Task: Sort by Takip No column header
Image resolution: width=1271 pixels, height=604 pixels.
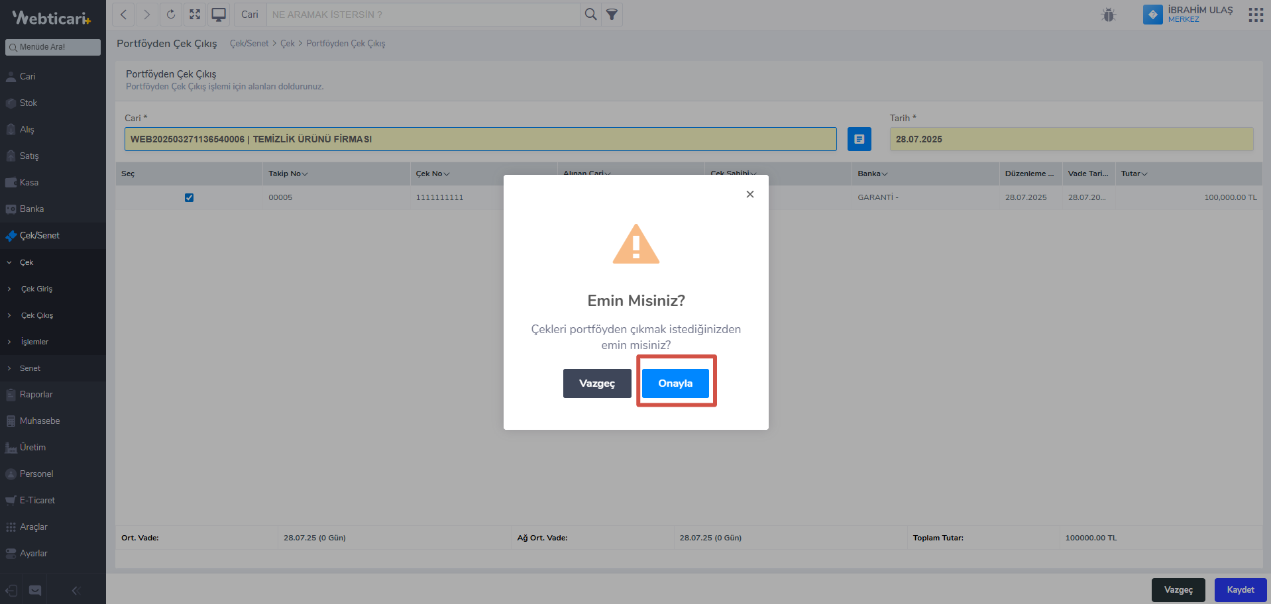Action: click(x=288, y=174)
